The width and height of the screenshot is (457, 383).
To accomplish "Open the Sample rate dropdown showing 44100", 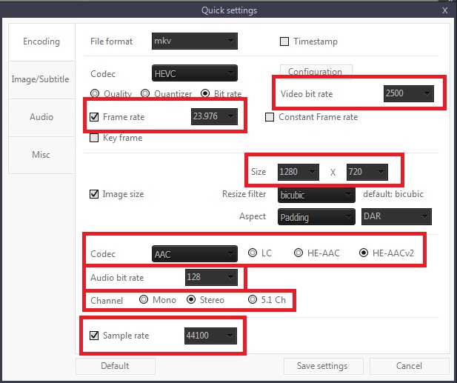I will [210, 336].
